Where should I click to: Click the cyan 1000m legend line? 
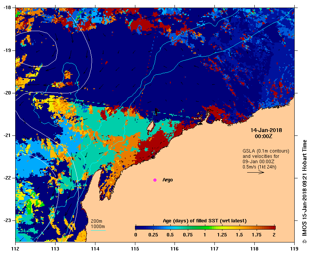(x=98, y=230)
